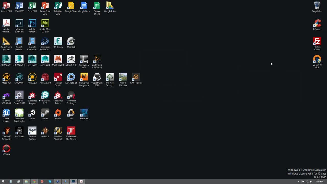This screenshot has height=184, width=327.
Task: Select the Mari 2.6v1 icon
Action: 32,79
